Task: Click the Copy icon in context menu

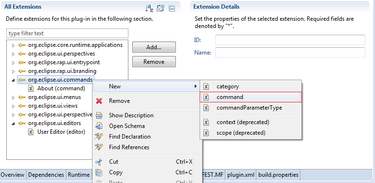Action: pos(99,172)
